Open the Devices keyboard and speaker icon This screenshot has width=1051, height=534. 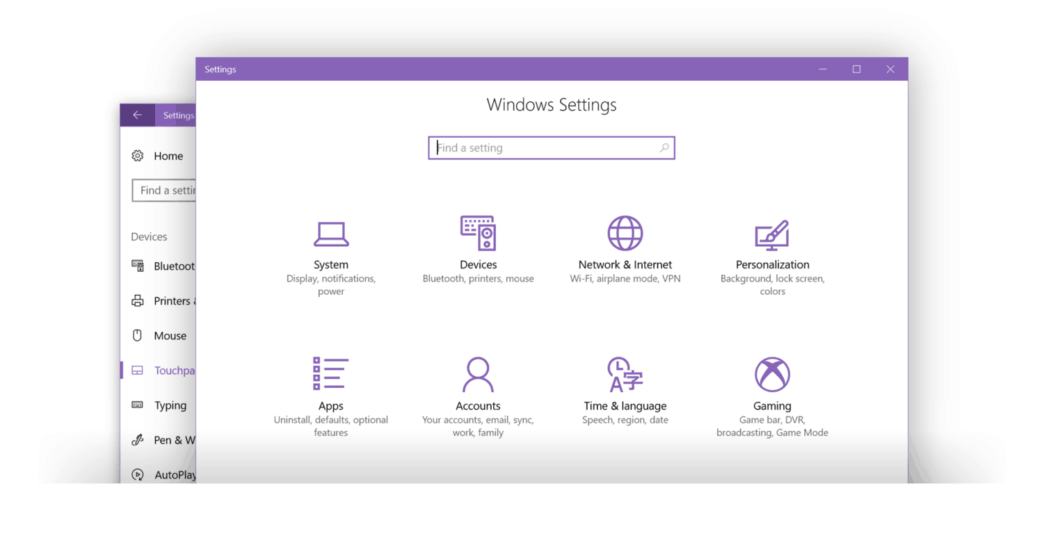tap(478, 233)
